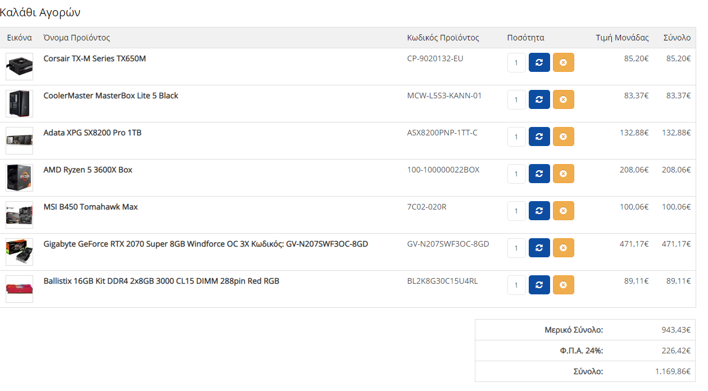708x391 pixels.
Task: Remove Gigabyte GeForce RTX 2070 Super
Action: [x=564, y=248]
